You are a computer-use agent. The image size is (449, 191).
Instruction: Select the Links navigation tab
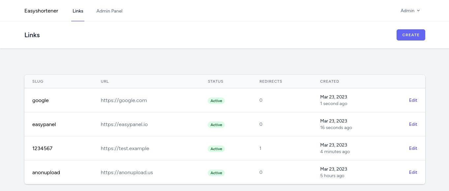(78, 11)
